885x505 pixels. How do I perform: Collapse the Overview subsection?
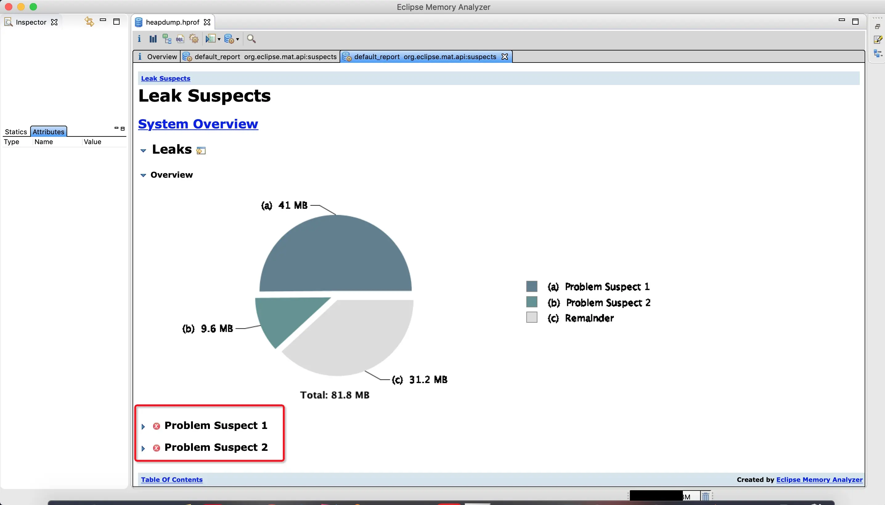143,176
